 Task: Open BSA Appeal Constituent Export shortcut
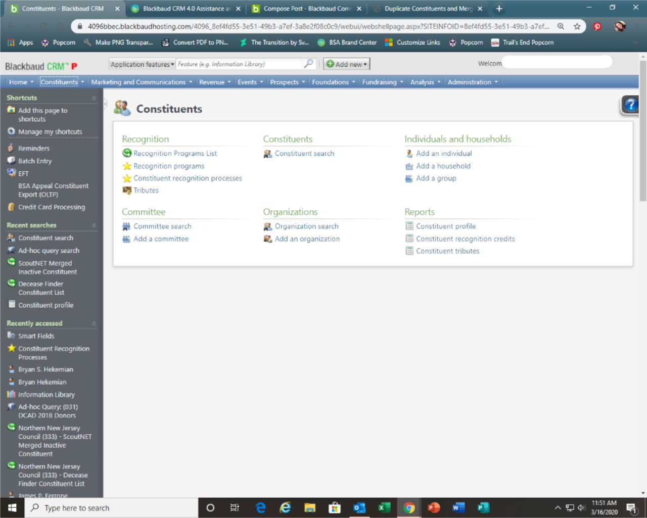(53, 190)
